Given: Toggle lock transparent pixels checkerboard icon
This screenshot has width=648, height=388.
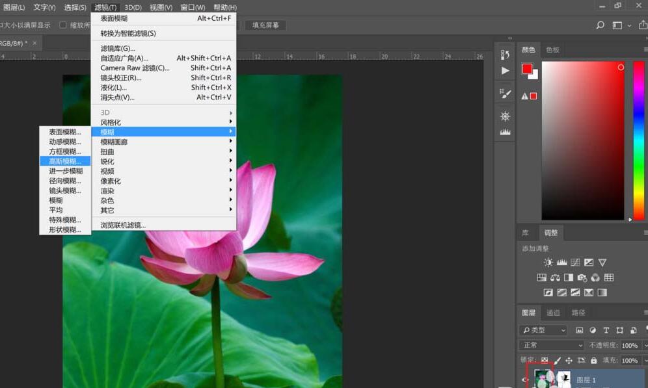Looking at the screenshot, I should tap(545, 360).
